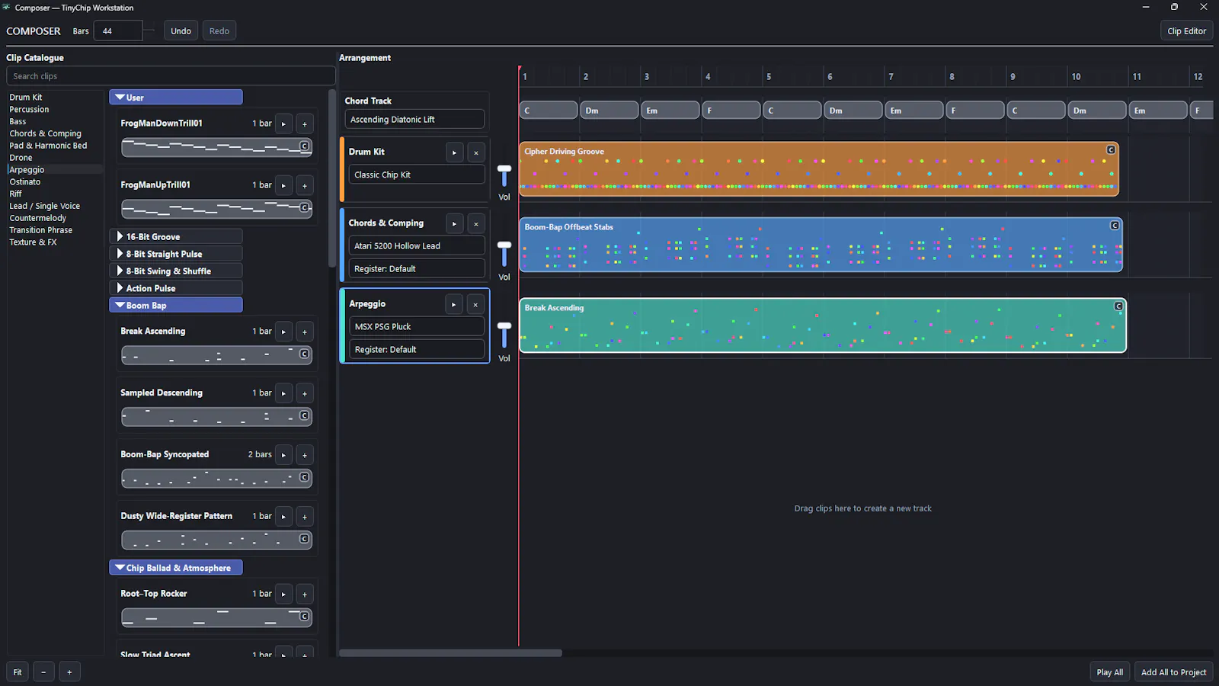
Task: Preview Sampled Descending clip
Action: click(283, 393)
